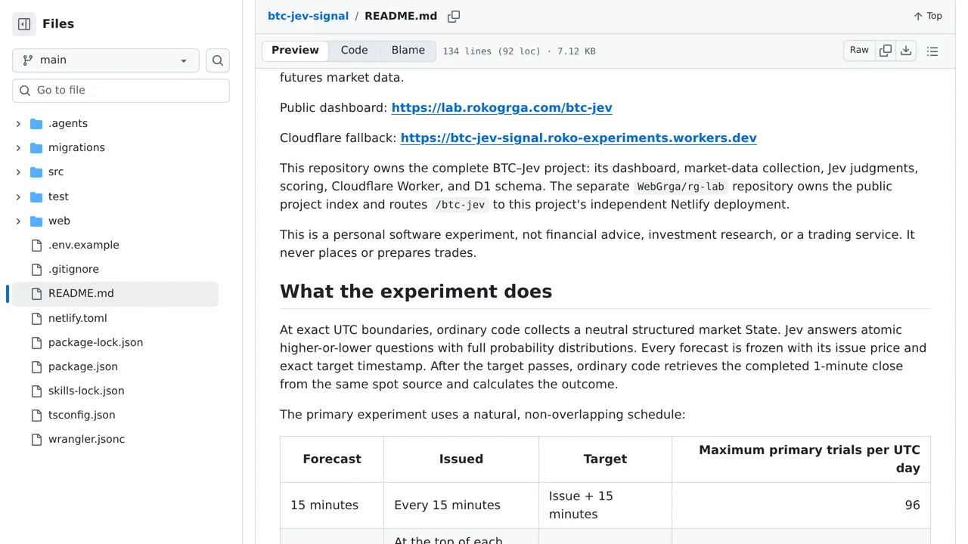The height and width of the screenshot is (544, 968).
Task: Click the package-lock.json file icon
Action: pos(36,343)
